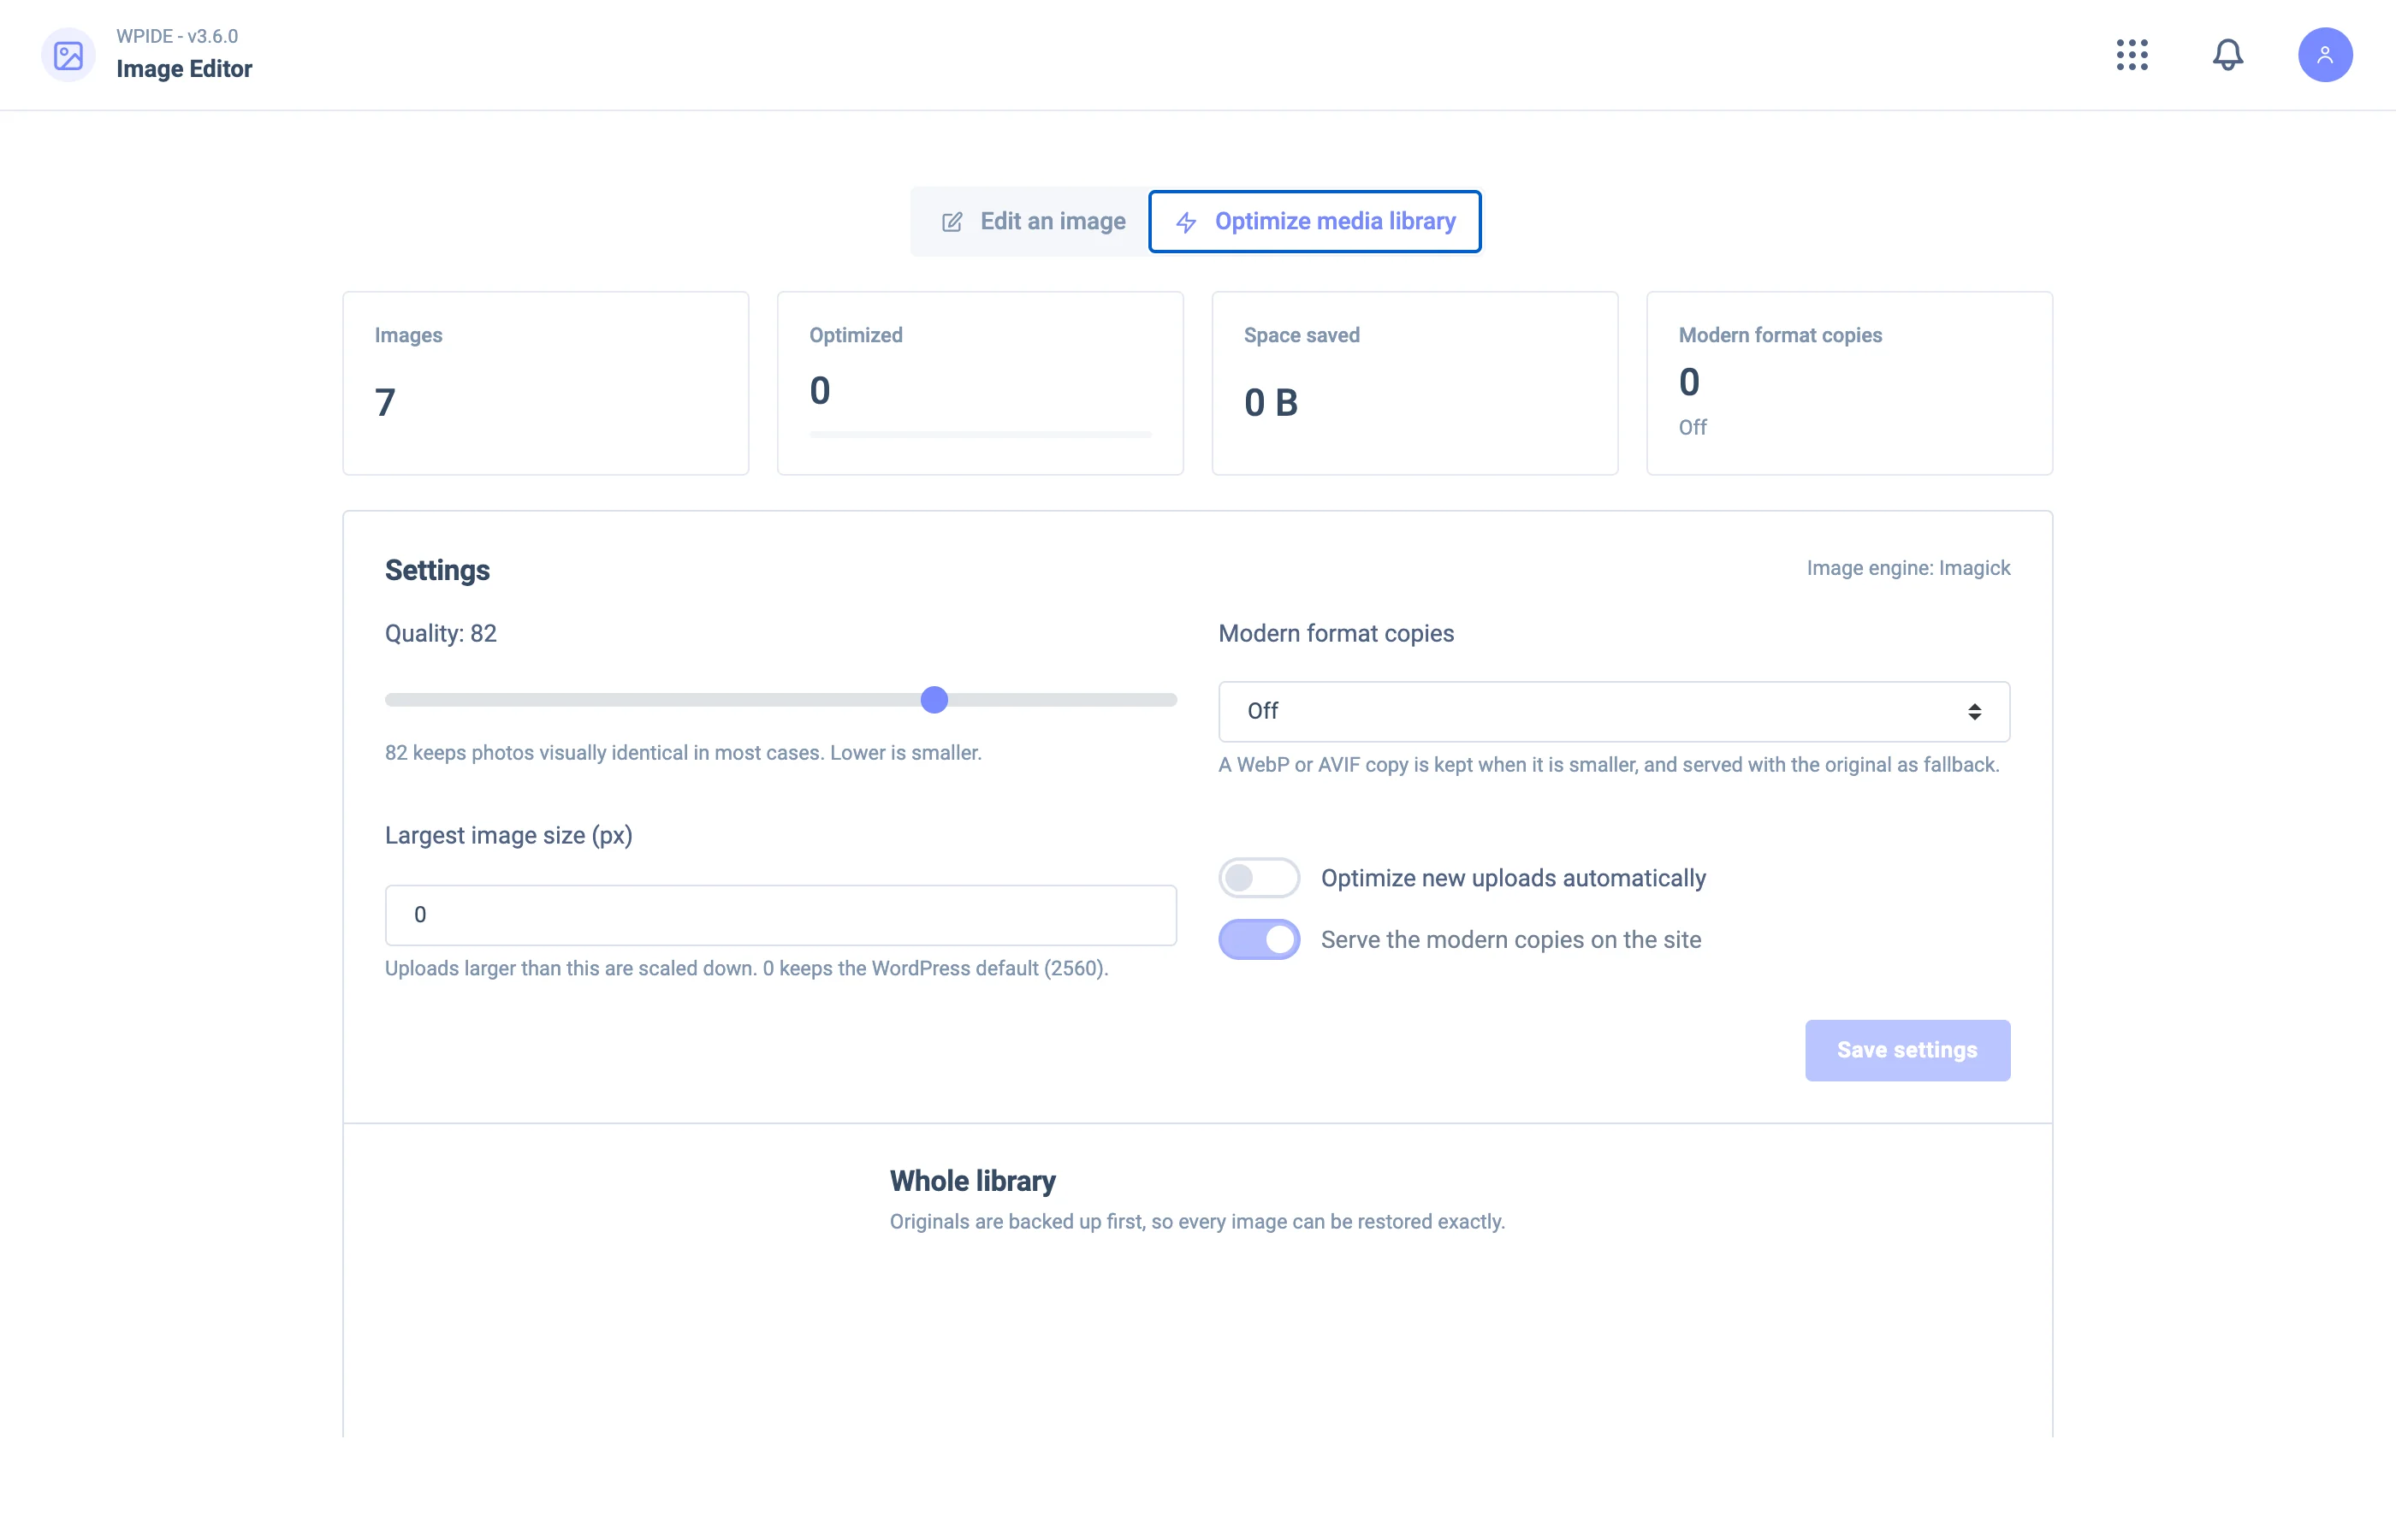Click the "Quality: 82" label
Screen dimensions: 2396x1540
(x=440, y=634)
